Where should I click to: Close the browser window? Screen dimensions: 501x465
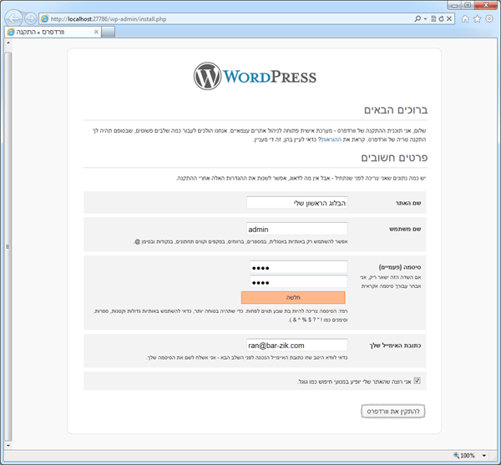486,5
